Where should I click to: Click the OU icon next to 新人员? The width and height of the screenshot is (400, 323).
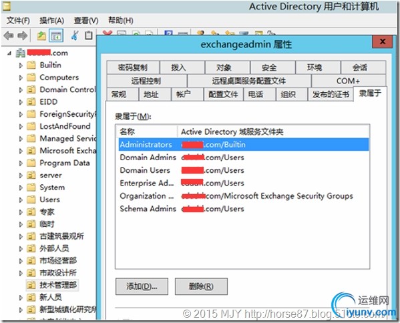coord(31,297)
